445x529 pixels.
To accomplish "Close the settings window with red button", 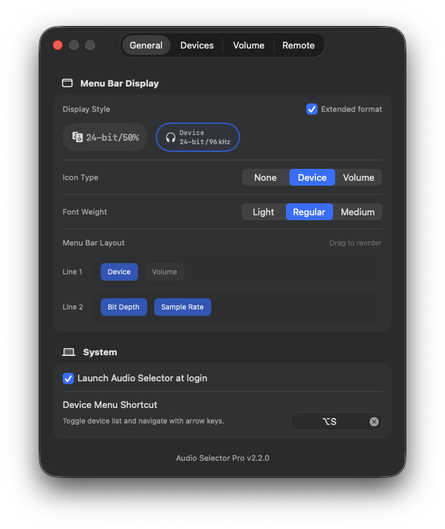I will (x=58, y=45).
